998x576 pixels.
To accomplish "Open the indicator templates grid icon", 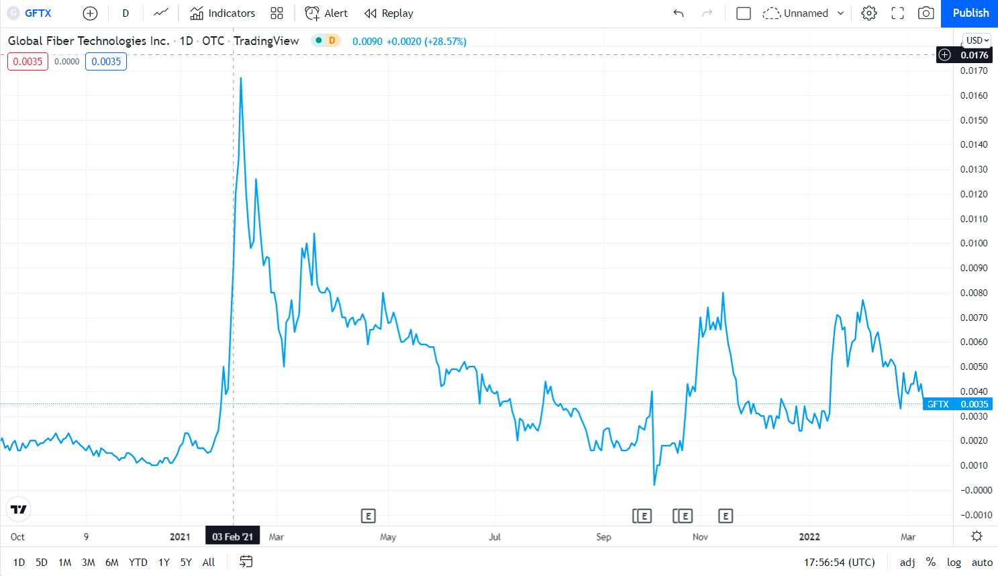I will [277, 13].
